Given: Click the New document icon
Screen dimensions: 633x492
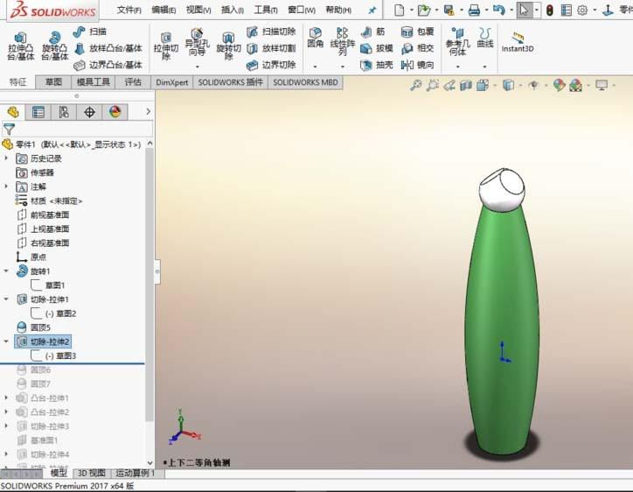Looking at the screenshot, I should (x=400, y=11).
